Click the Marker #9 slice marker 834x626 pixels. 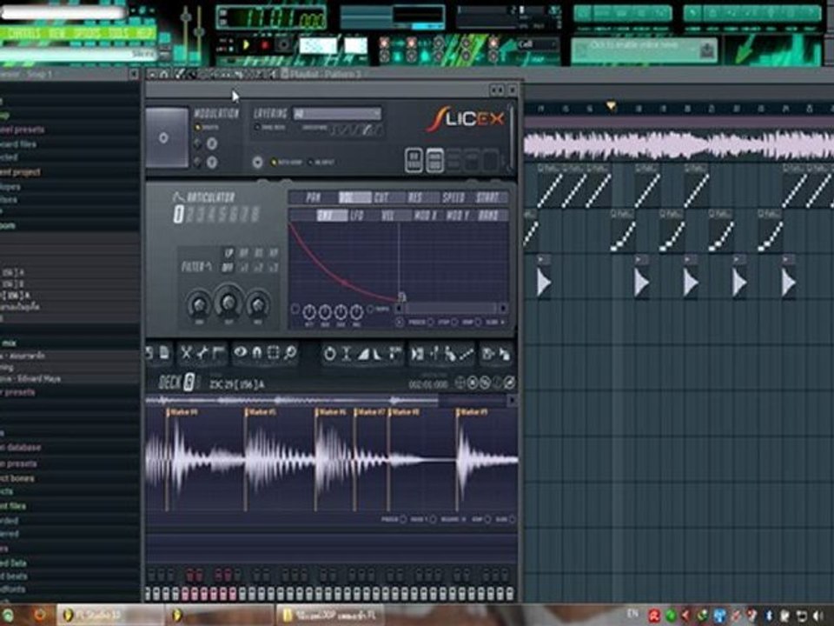click(473, 412)
